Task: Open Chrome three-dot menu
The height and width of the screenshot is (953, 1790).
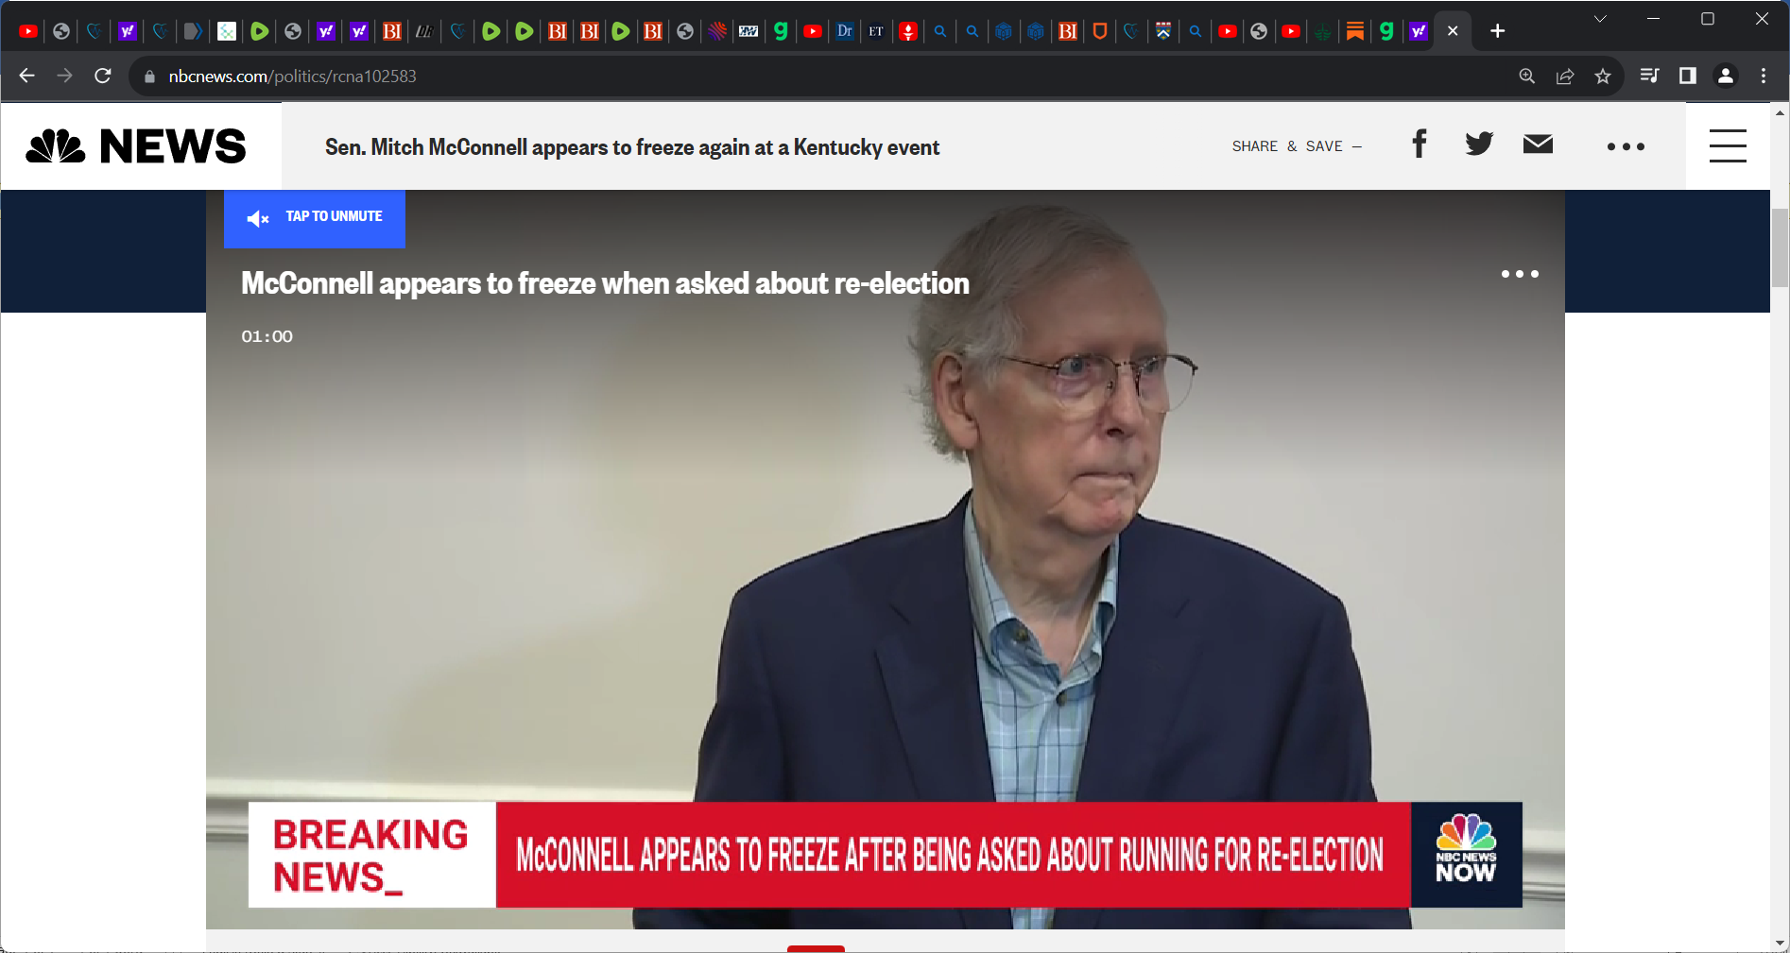Action: [1764, 76]
